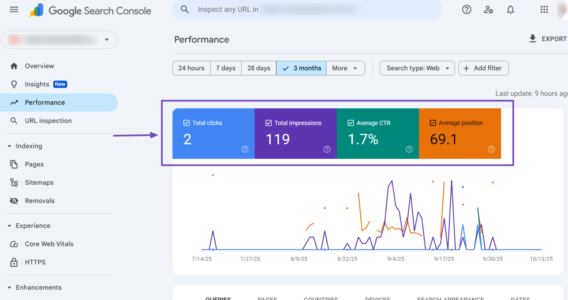Toggle the Total impressions checkbox
This screenshot has width=568, height=300.
(268, 123)
